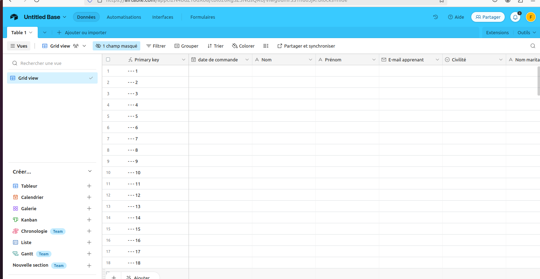Click the Grid view collaborators icon
The image size is (540, 279).
(76, 46)
